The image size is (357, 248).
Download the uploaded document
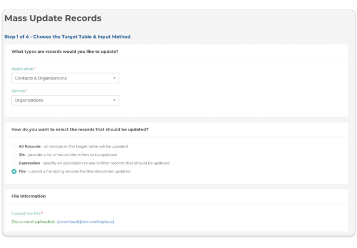(x=68, y=222)
